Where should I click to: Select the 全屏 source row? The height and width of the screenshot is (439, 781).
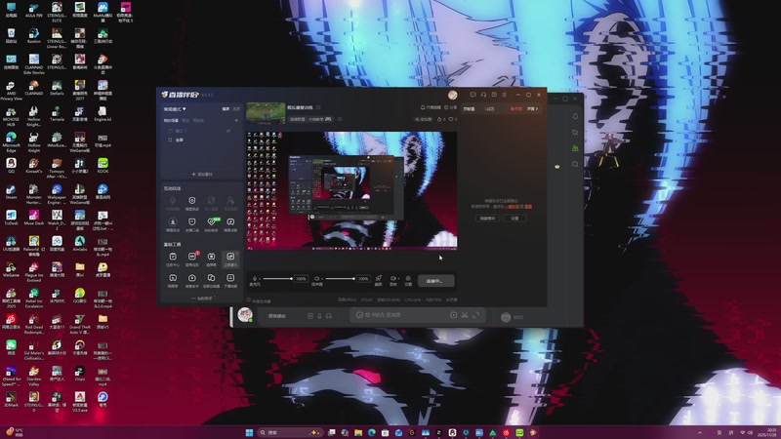click(201, 140)
